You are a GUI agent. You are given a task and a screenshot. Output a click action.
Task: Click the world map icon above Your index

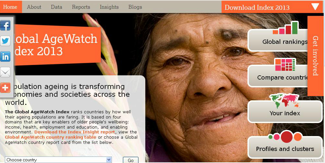(x=284, y=101)
